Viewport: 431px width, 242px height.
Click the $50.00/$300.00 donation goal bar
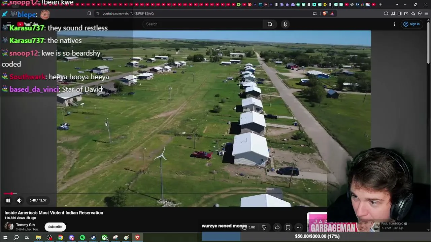[317, 236]
